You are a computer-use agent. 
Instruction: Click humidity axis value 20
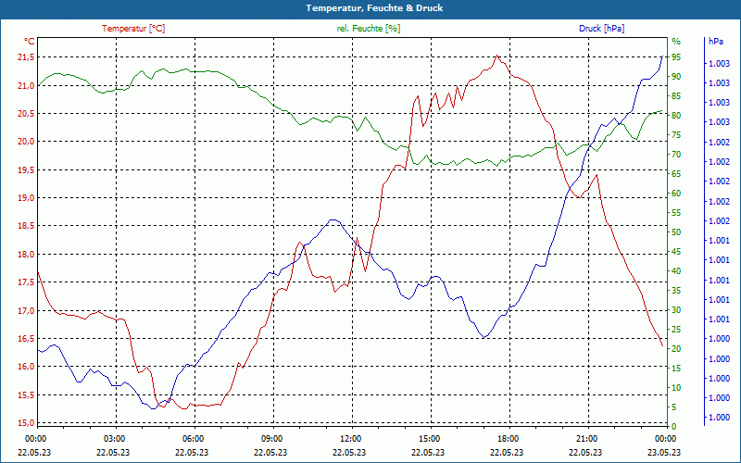click(676, 349)
